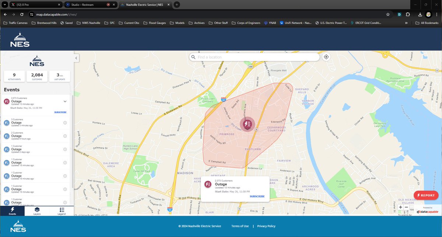Go back with the browser back arrow
This screenshot has width=442, height=237.
[5, 14]
